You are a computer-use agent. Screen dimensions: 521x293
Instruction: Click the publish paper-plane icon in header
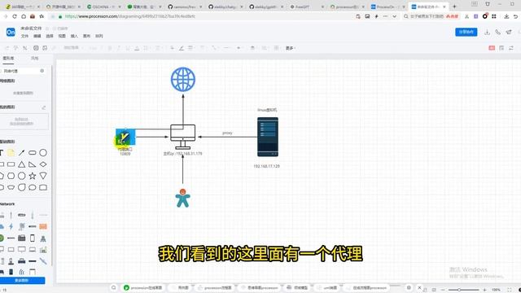pos(509,32)
